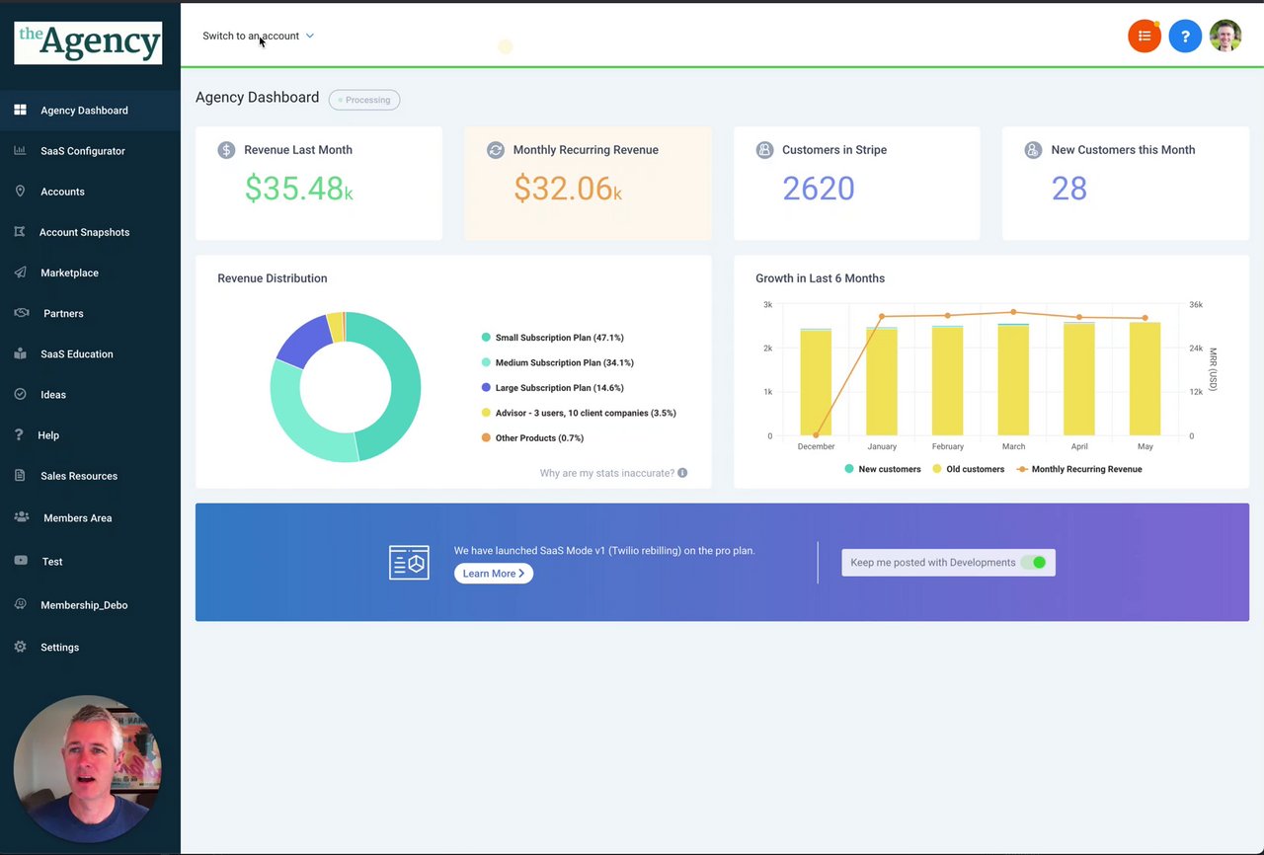Open the Switch to an account dropdown
Image resolution: width=1264 pixels, height=855 pixels.
tap(258, 36)
